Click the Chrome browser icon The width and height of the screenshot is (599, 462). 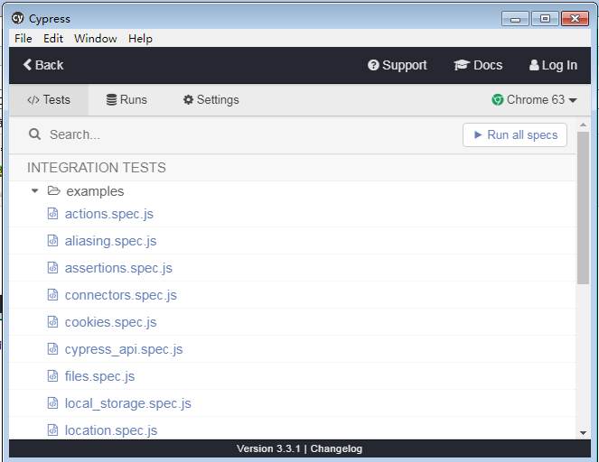click(498, 100)
